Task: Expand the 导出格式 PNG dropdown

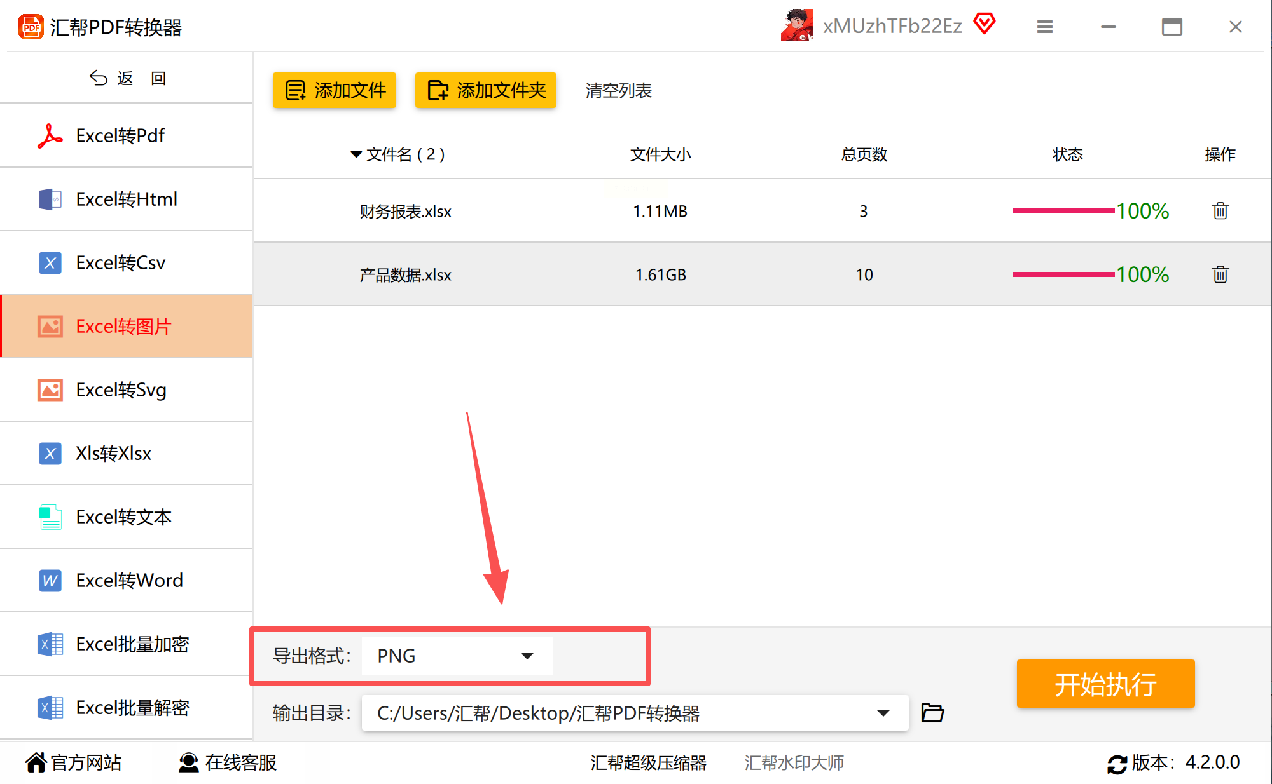Action: 527,656
